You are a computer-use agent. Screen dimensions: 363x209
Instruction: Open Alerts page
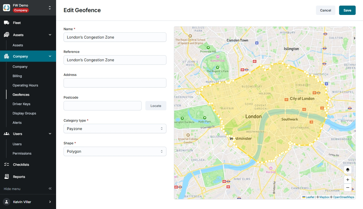[17, 123]
